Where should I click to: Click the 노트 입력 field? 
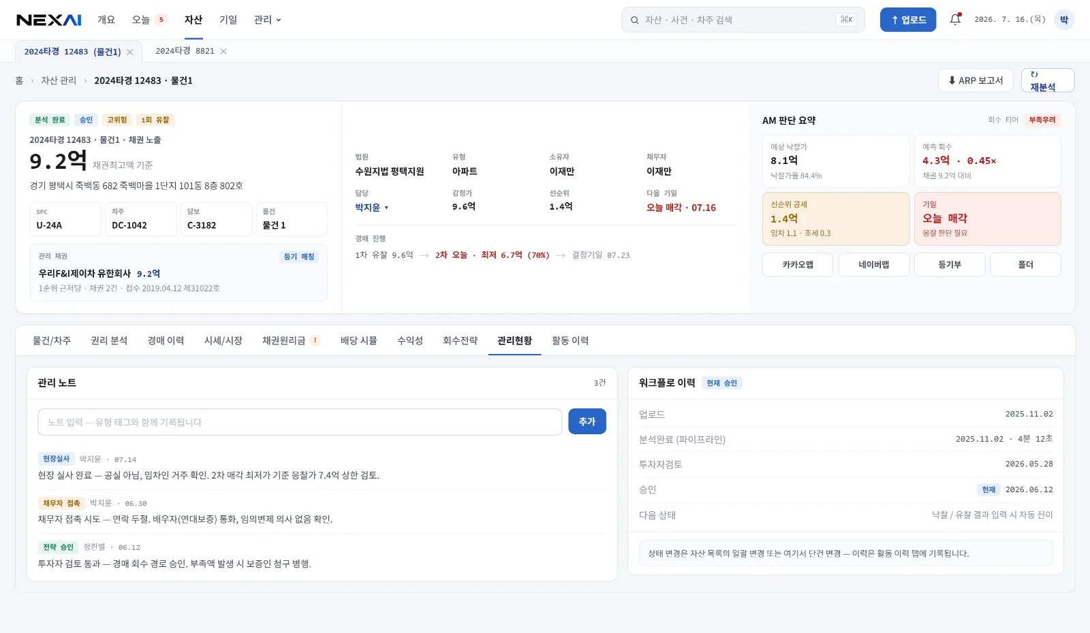click(x=300, y=422)
